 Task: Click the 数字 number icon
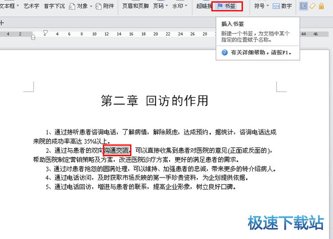point(276,6)
